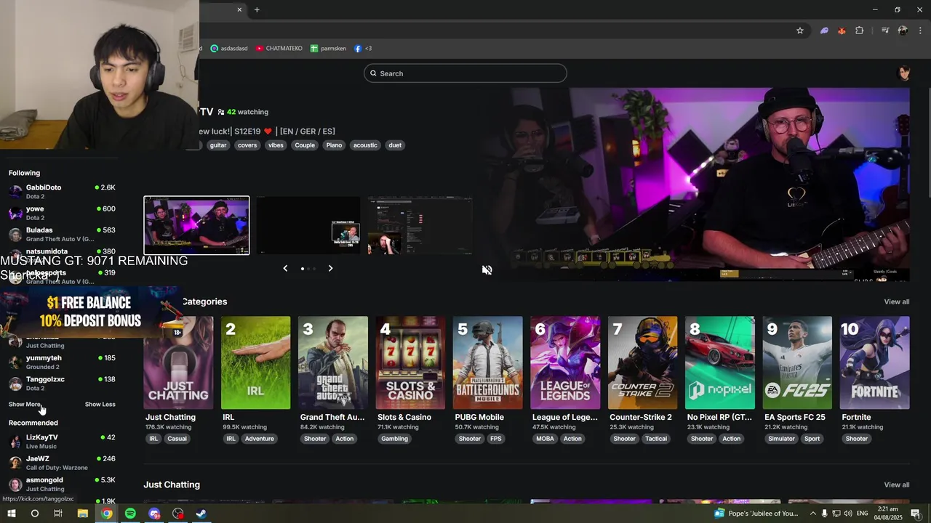Open the asdasdasd bookmark
The width and height of the screenshot is (931, 523).
[x=229, y=48]
